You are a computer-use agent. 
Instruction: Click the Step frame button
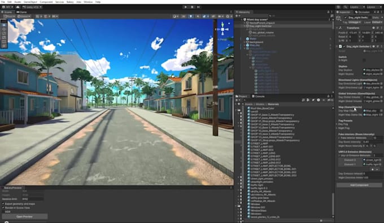click(198, 7)
